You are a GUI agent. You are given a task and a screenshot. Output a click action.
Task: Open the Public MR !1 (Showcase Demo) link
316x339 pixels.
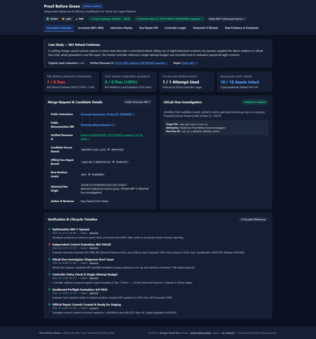[227, 19]
